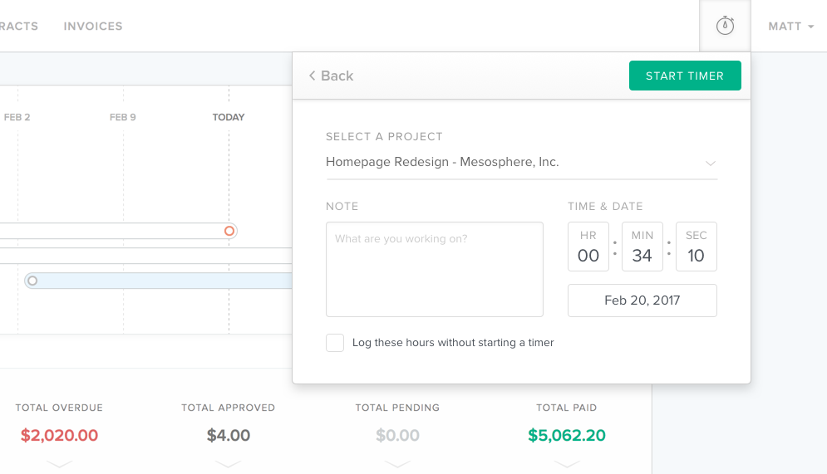Enable log hours without starting timer
The width and height of the screenshot is (827, 474).
coord(335,343)
